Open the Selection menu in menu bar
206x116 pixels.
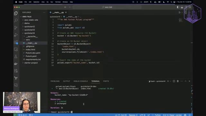coord(36,2)
